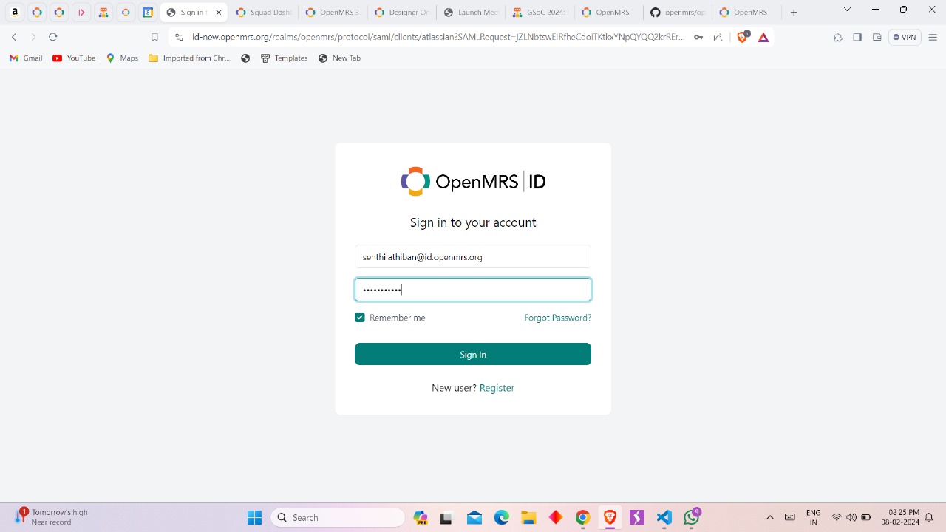The width and height of the screenshot is (946, 532).
Task: Bookmark this page with the bookmark icon
Action: coord(154,37)
